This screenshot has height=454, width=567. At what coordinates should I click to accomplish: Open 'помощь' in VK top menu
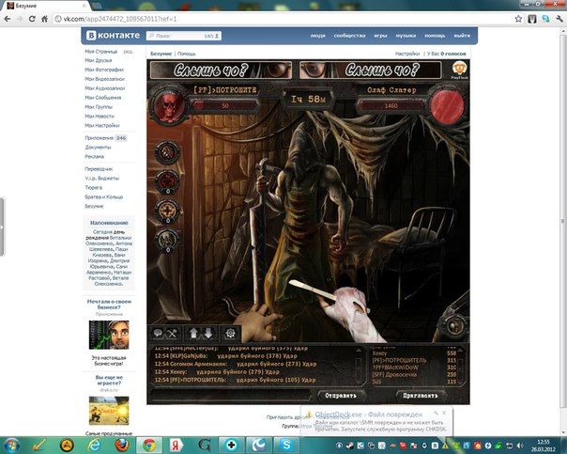click(x=435, y=36)
